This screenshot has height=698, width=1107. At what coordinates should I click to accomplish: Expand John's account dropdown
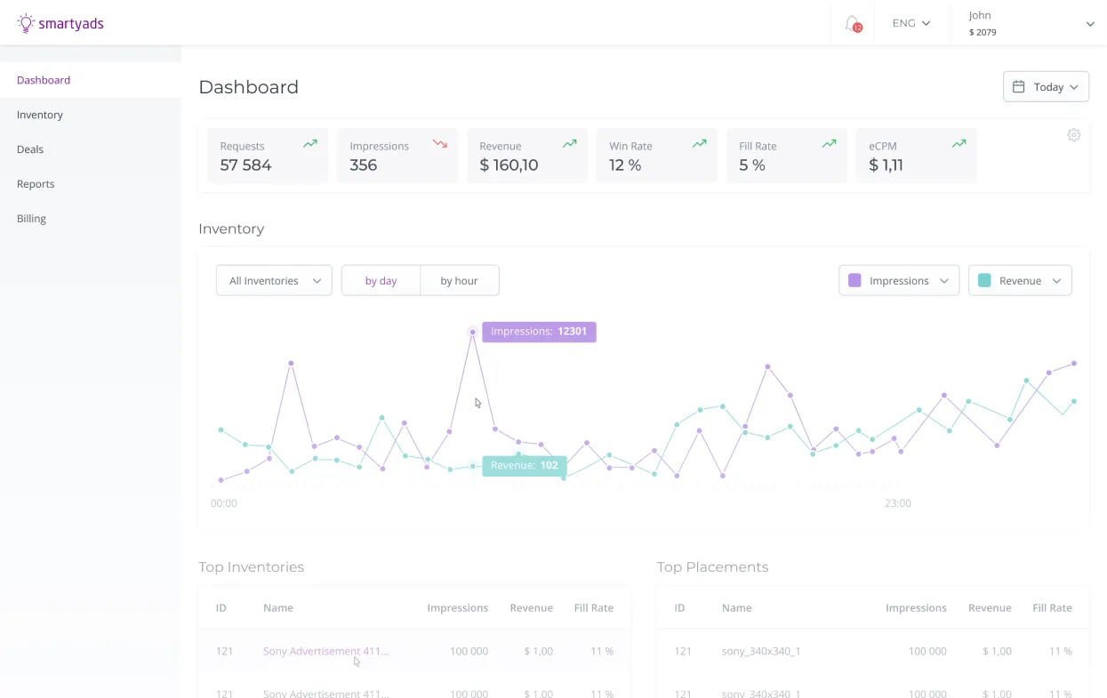coord(1090,24)
